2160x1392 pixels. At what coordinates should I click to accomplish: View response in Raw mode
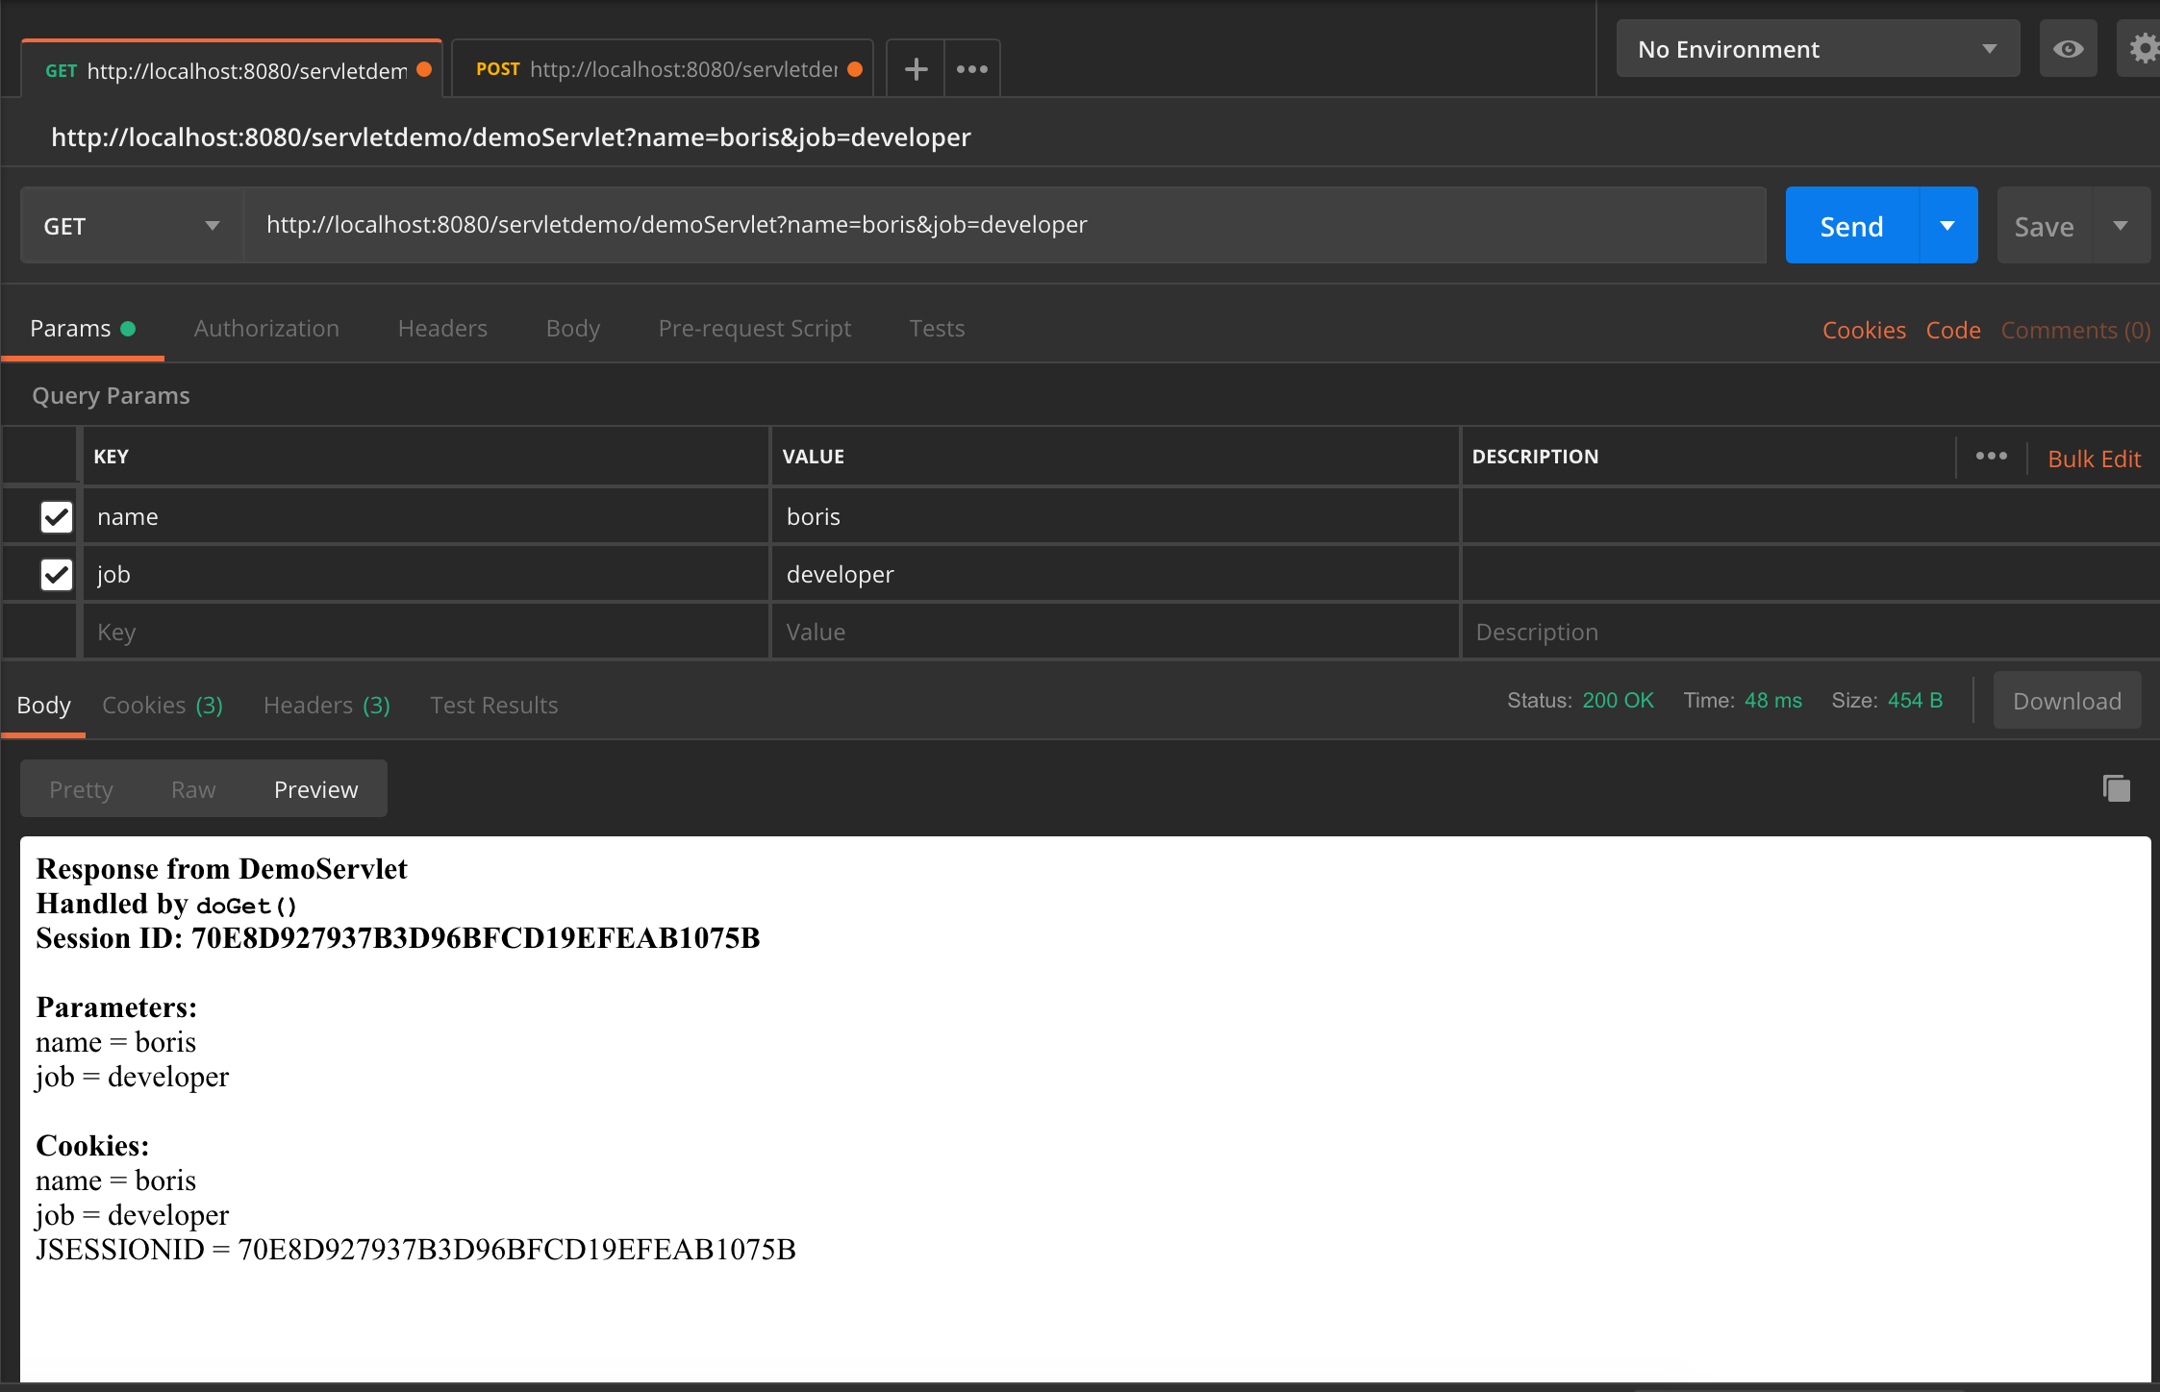click(x=192, y=788)
